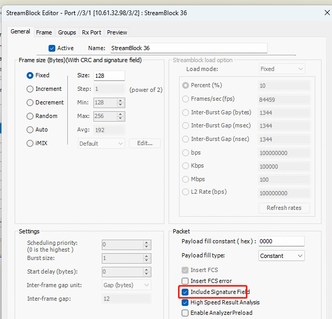This screenshot has height=319, width=332.
Task: Open the Load mode dropdown
Action: tap(282, 69)
